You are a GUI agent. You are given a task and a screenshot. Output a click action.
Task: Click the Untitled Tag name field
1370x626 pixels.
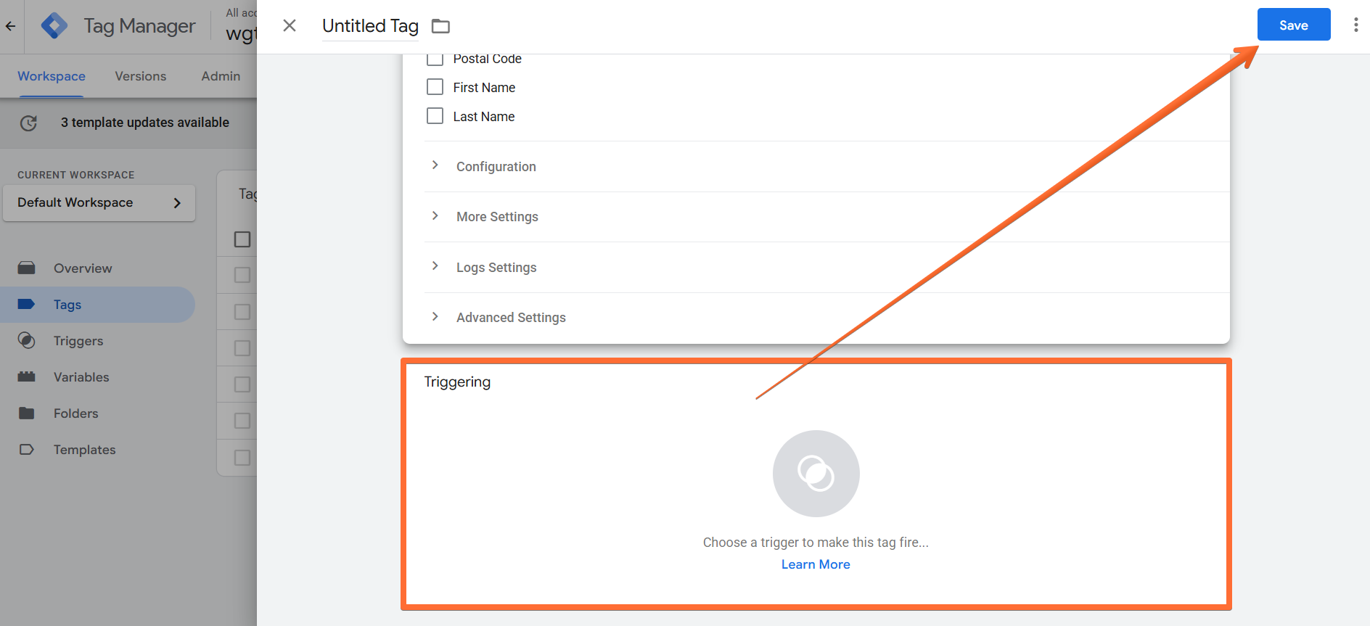click(x=370, y=26)
